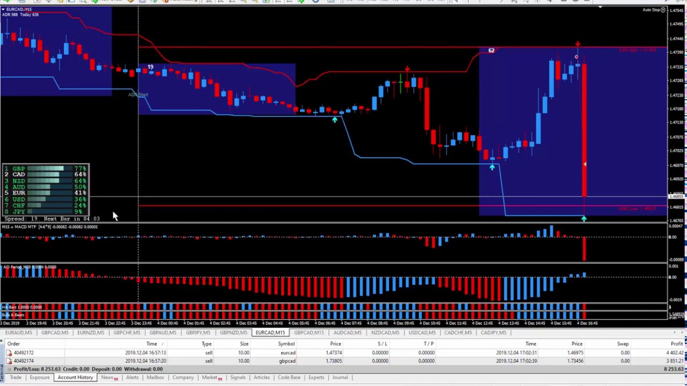Open the CADCHF,M5 chart tab

[458, 332]
